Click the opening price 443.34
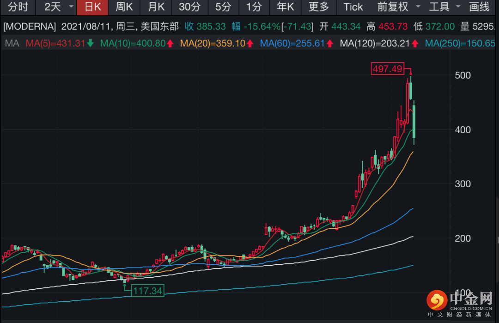Screen dimensions: 499x323 [346, 26]
